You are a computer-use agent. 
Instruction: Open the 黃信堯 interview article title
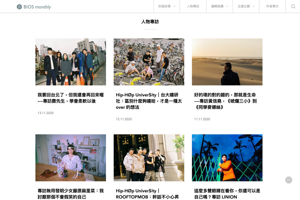[225, 101]
